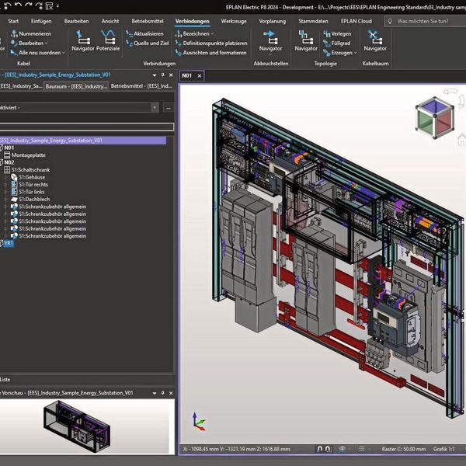
Task: Switch to the Betriebsmittel ribbon tab
Action: click(x=148, y=21)
